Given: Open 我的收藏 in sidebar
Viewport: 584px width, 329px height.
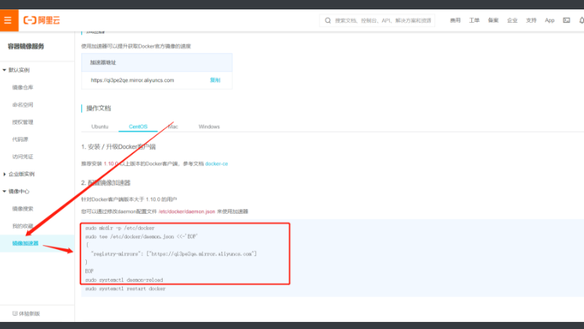Looking at the screenshot, I should [23, 226].
